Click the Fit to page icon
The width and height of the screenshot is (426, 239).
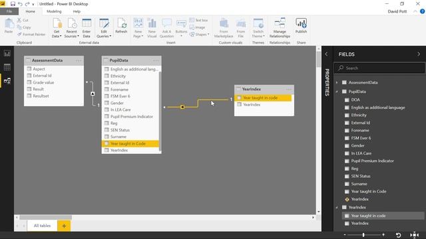click(414, 234)
